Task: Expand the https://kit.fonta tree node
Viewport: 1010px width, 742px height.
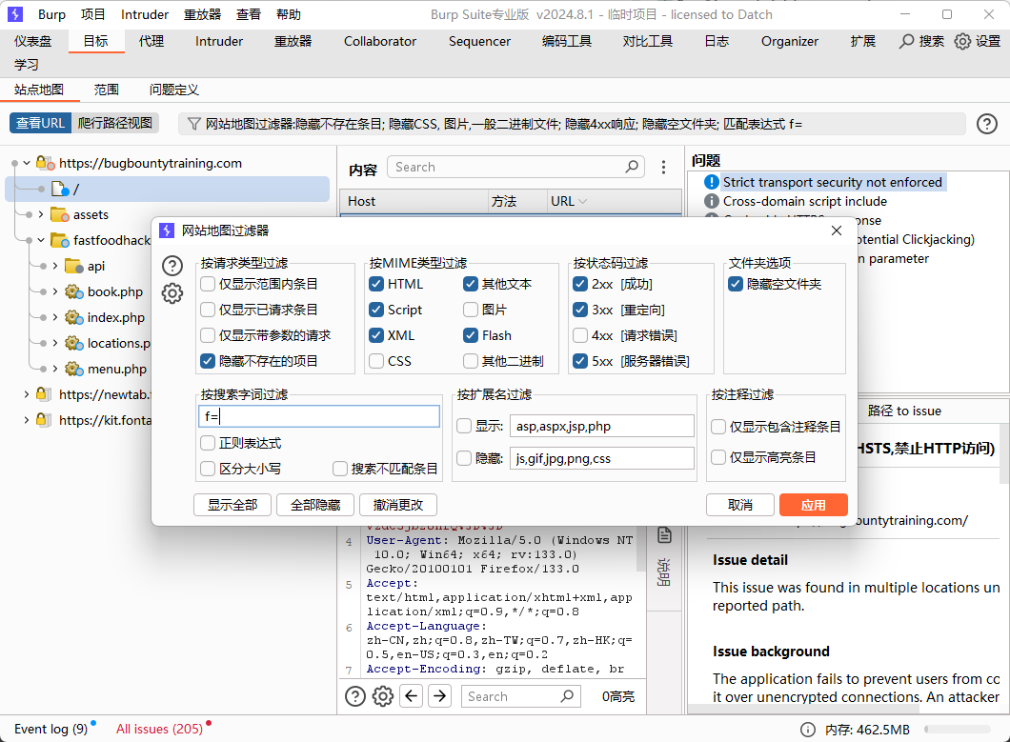Action: click(x=27, y=420)
